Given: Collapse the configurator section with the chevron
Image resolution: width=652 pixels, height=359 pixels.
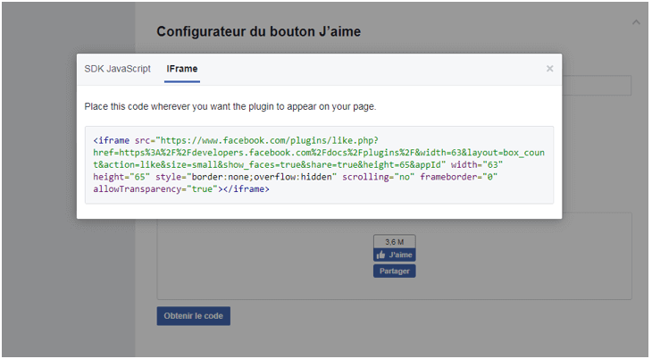Looking at the screenshot, I should tap(636, 22).
